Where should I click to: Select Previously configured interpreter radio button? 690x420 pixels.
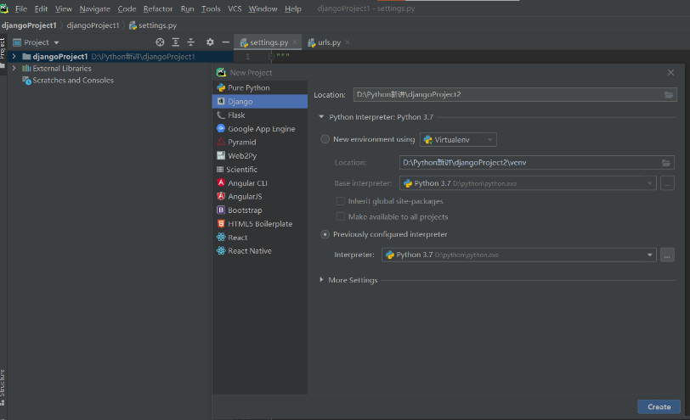[x=325, y=234]
